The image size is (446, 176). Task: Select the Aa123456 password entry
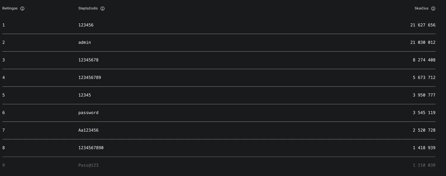click(x=88, y=130)
